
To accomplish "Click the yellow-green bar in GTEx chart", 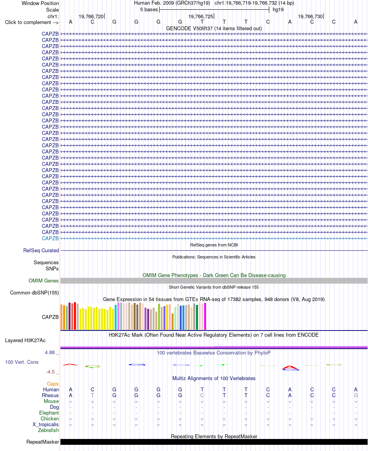I will (x=159, y=317).
